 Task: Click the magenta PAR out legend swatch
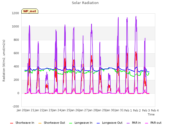(x=147, y=123)
